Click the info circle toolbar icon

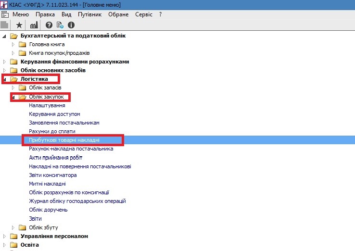(71, 25)
